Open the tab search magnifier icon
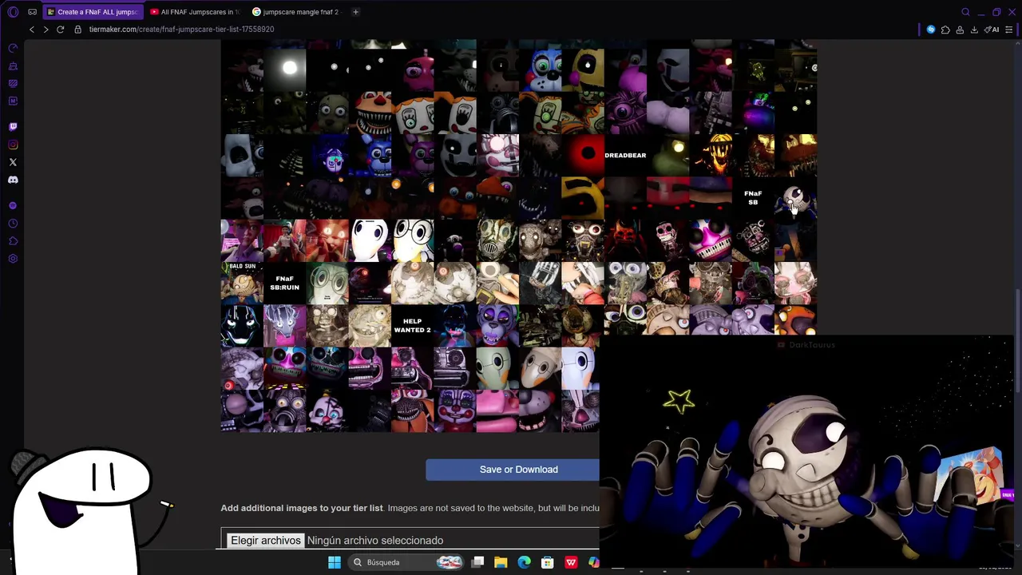The height and width of the screenshot is (575, 1022). pos(965,12)
